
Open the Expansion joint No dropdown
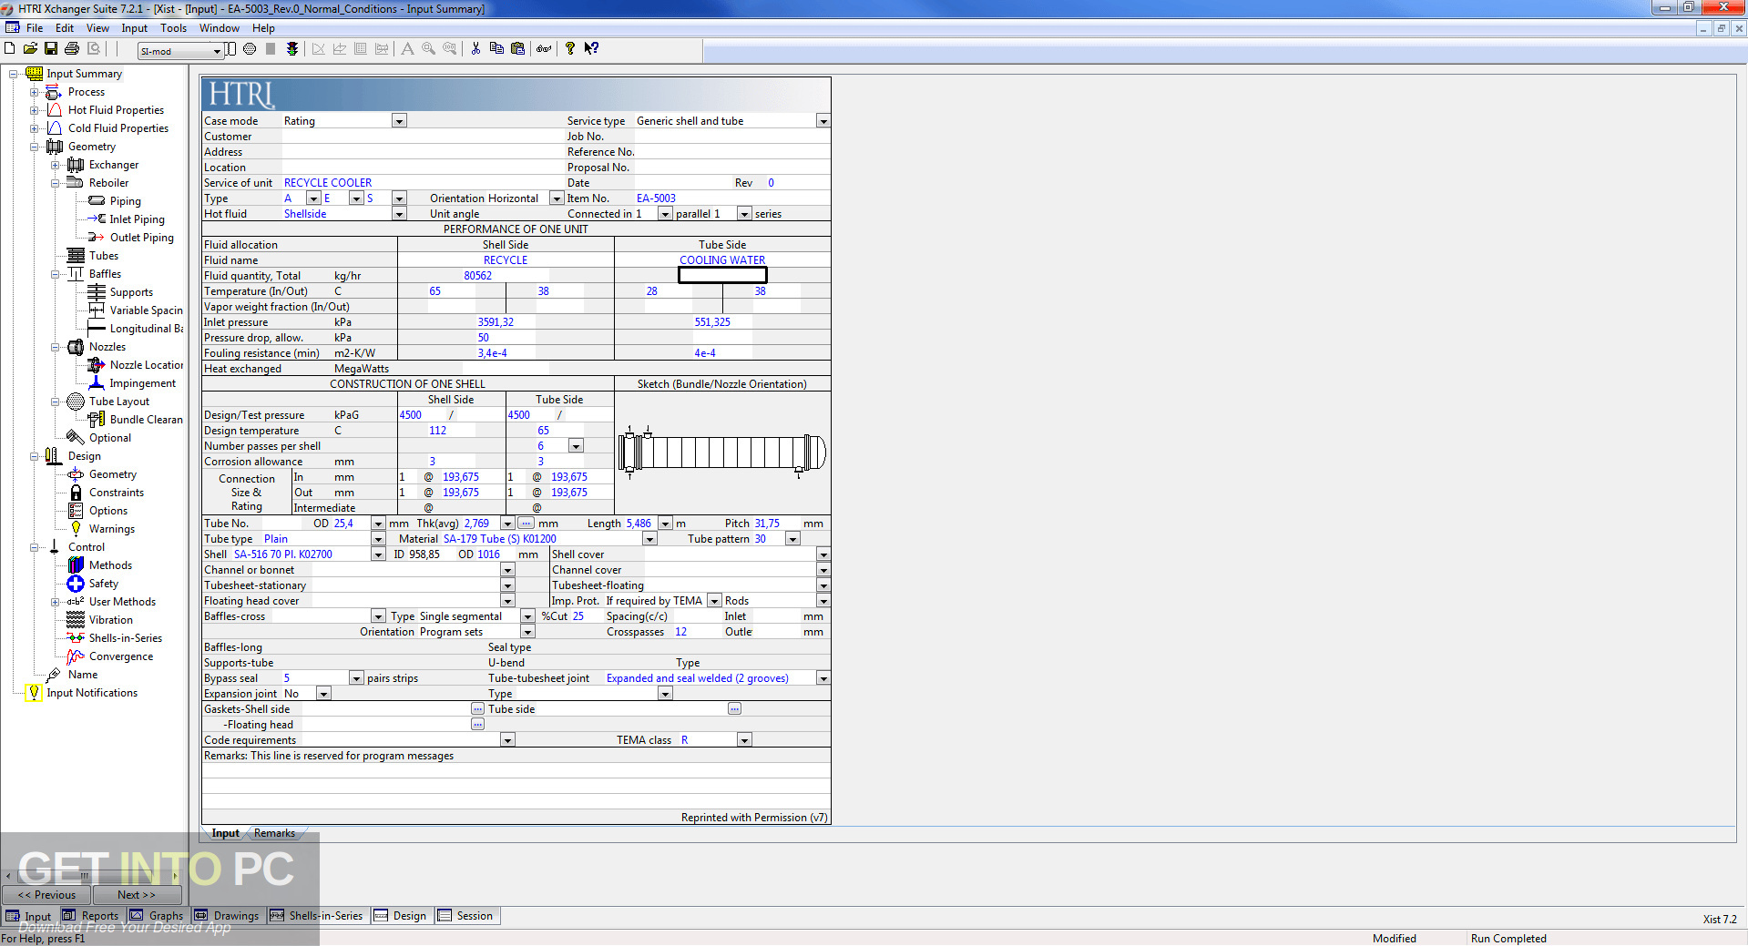[323, 694]
